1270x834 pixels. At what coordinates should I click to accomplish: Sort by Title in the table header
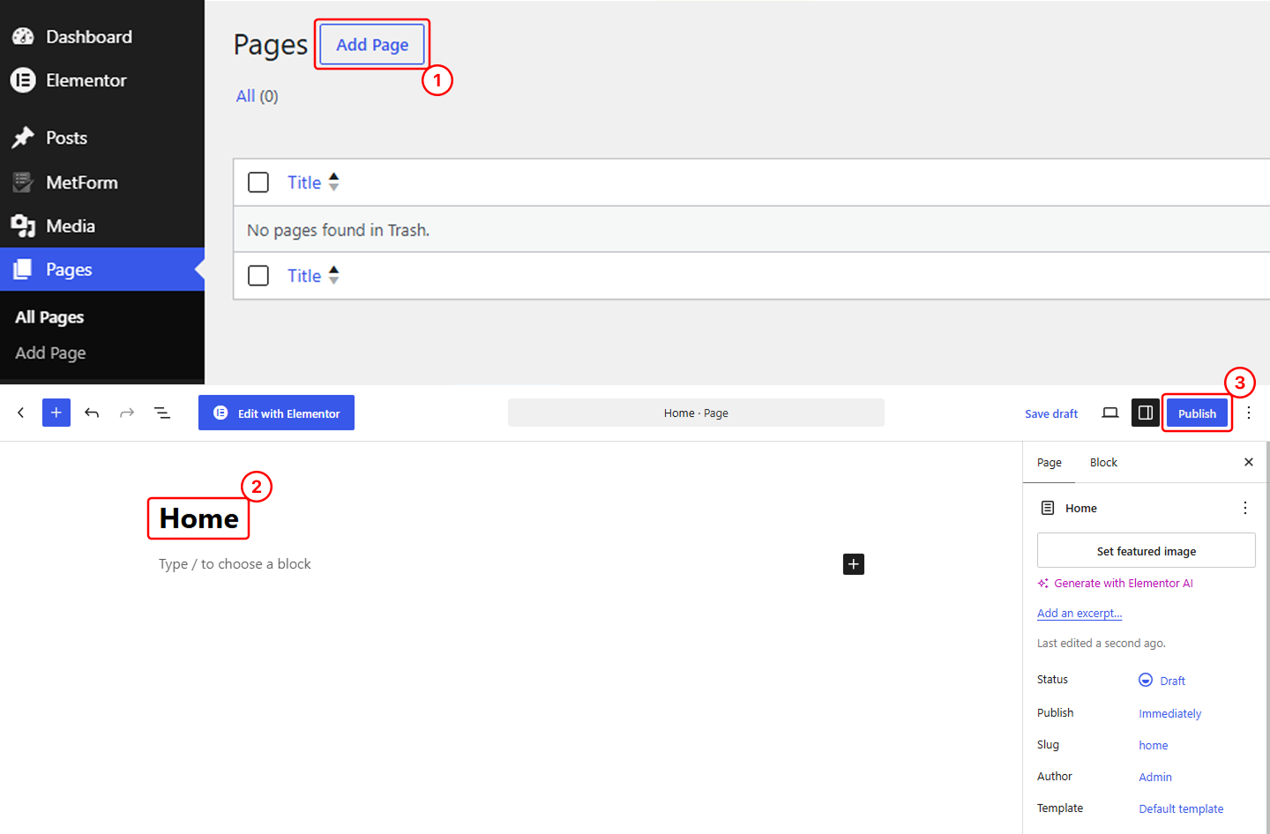[313, 182]
